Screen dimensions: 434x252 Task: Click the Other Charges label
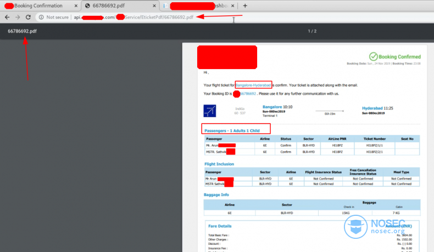click(x=218, y=239)
